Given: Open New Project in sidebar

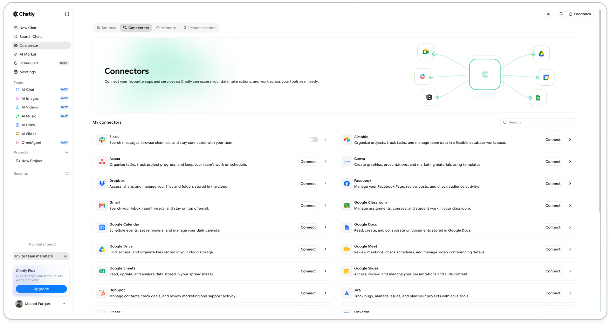Looking at the screenshot, I should (x=41, y=161).
